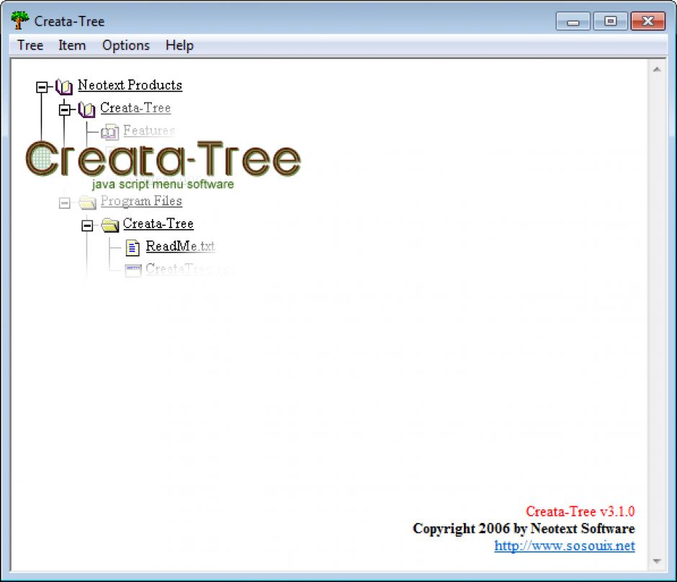Click the Program Files folder icon
Screen dimensions: 677x582
87,202
